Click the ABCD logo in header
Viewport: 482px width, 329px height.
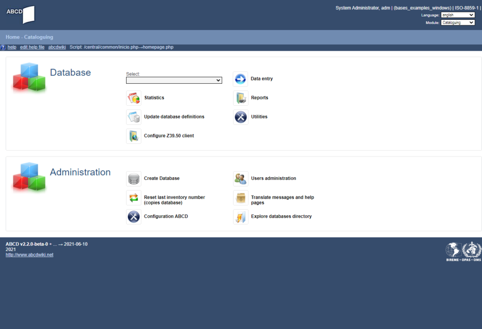pos(21,15)
